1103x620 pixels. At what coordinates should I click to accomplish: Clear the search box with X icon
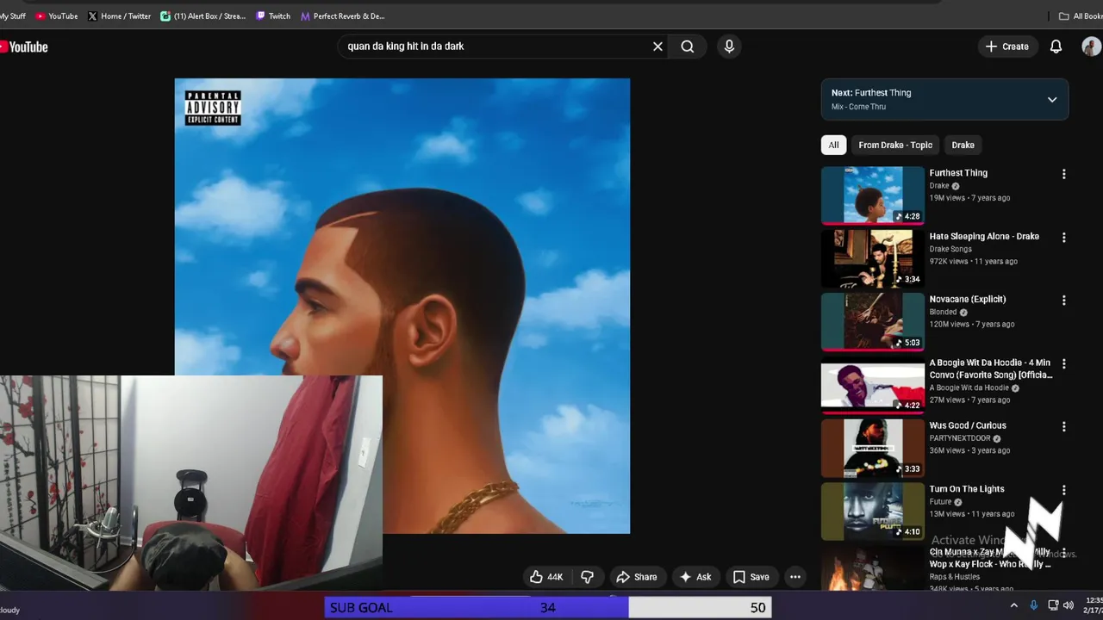tap(657, 46)
